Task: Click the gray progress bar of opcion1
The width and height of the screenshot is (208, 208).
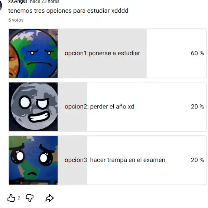Action: (x=102, y=53)
